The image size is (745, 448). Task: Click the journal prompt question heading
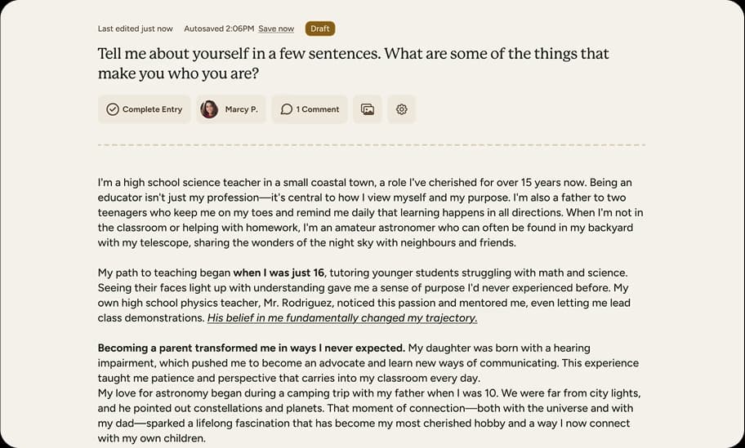(353, 63)
